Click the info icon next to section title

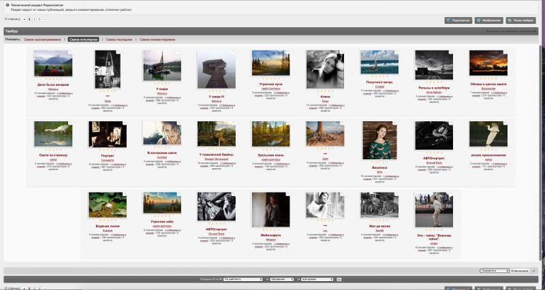7,5
